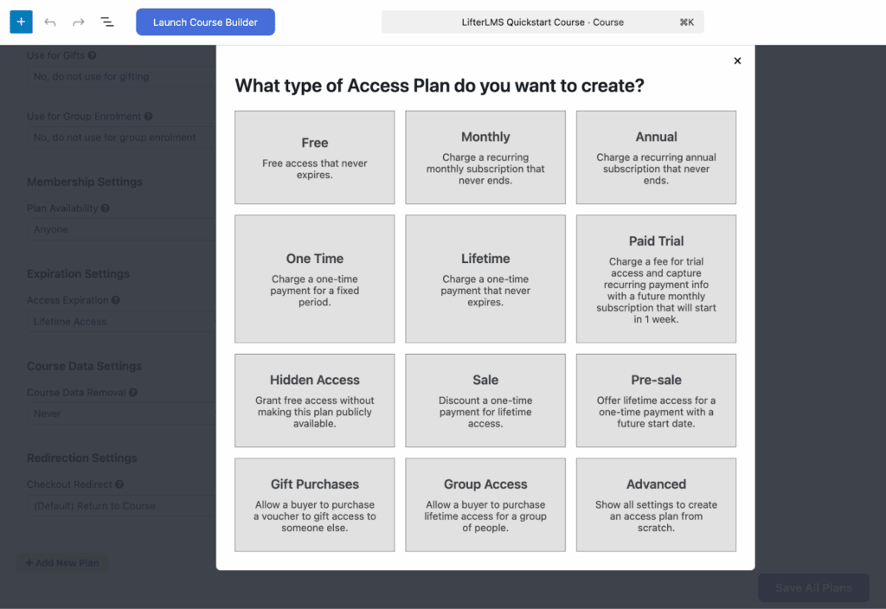The image size is (886, 609).
Task: Open Course Data Removal dropdown showing Never
Action: pyautogui.click(x=121, y=413)
